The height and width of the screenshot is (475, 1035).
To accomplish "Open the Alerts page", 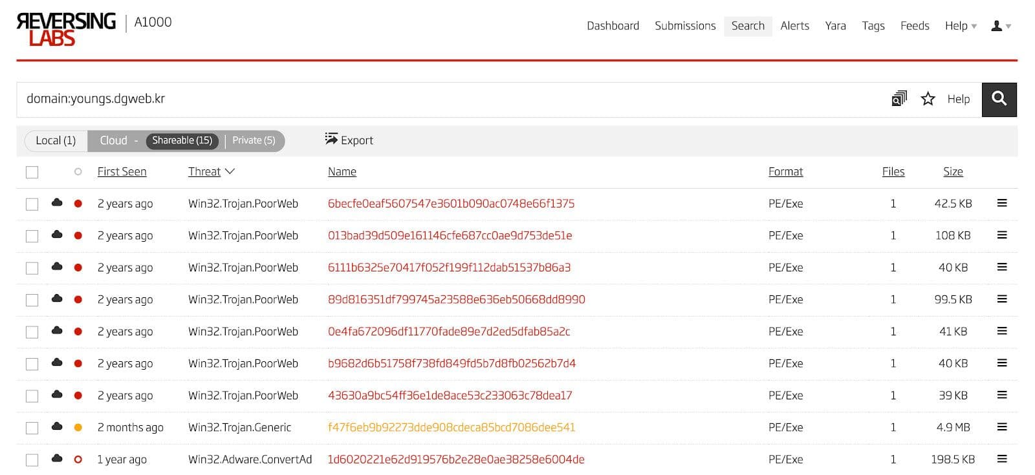I will click(794, 26).
